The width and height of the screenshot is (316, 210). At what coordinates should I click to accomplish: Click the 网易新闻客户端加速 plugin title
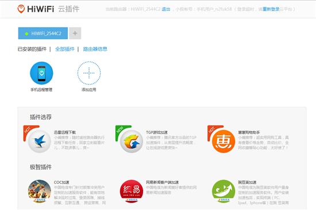tap(162, 182)
